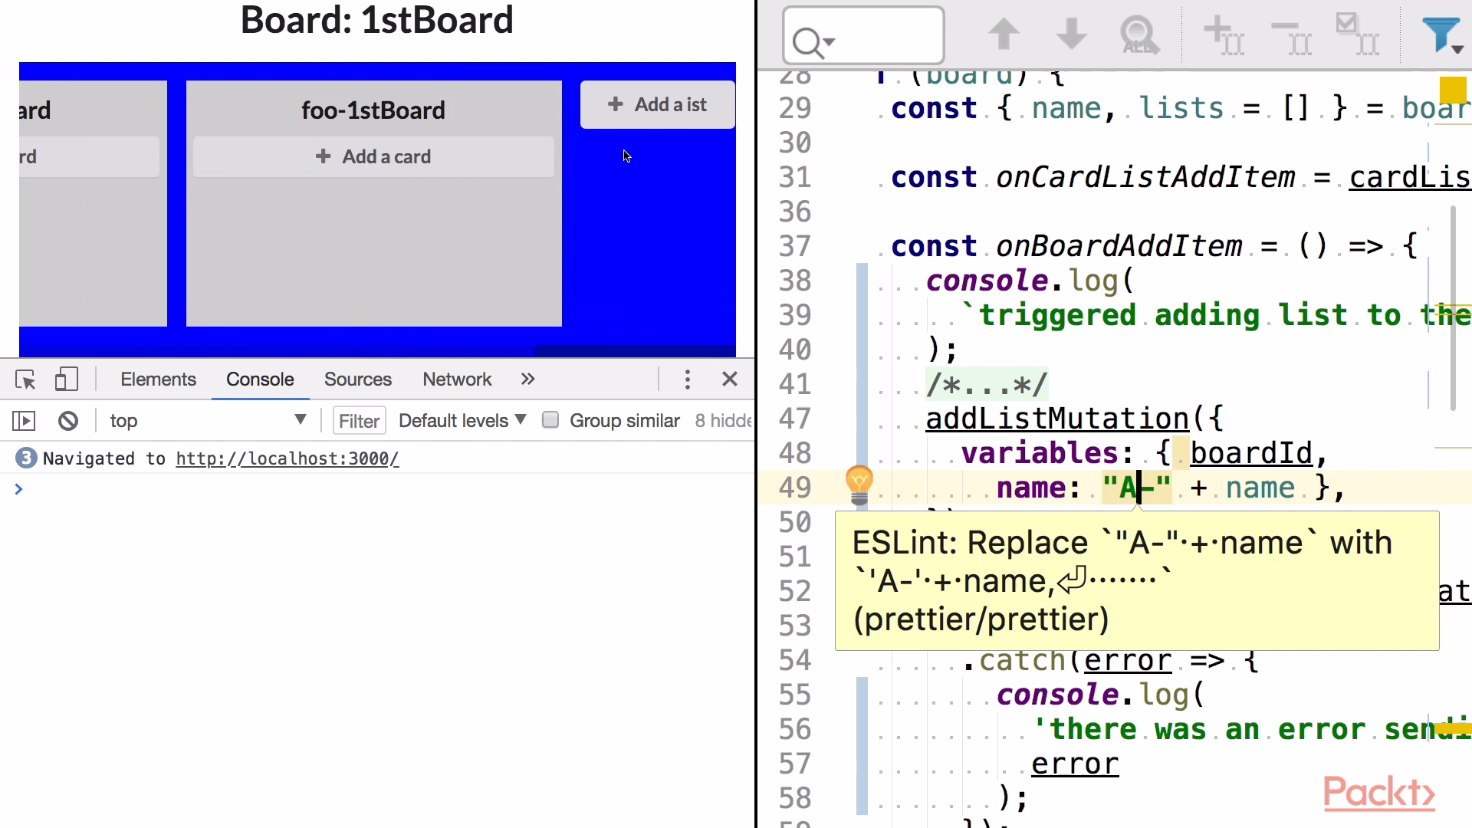Expand the Default levels dropdown

tap(459, 421)
